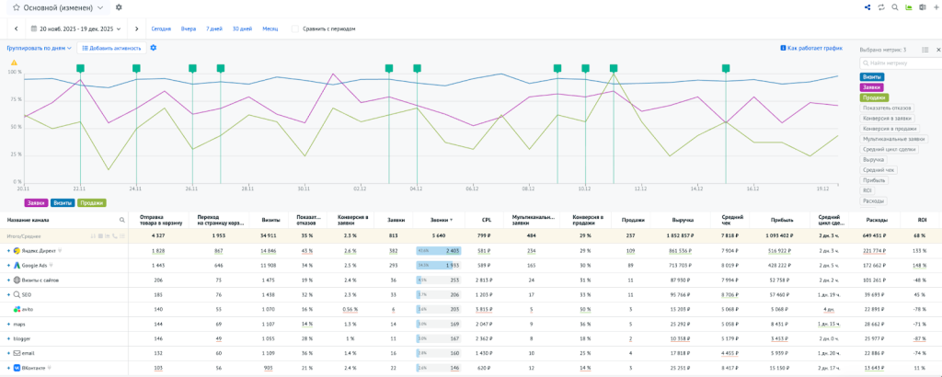Click the search icon in channel name column
942x377 pixels.
point(121,221)
